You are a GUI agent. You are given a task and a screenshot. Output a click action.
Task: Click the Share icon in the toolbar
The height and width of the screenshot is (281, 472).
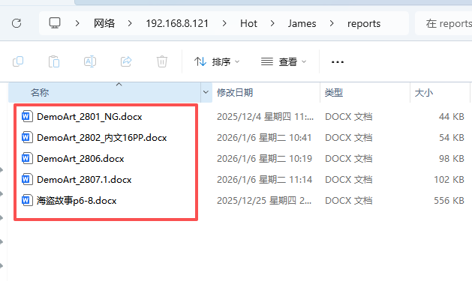(x=126, y=61)
